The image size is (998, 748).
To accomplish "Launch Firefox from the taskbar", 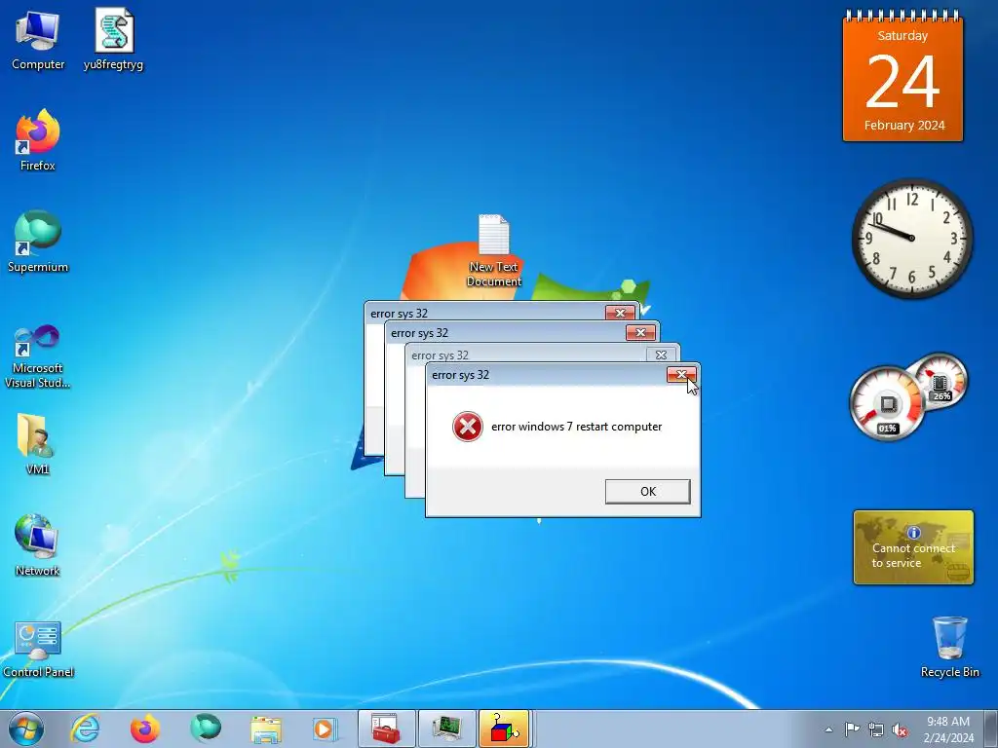I will (145, 729).
